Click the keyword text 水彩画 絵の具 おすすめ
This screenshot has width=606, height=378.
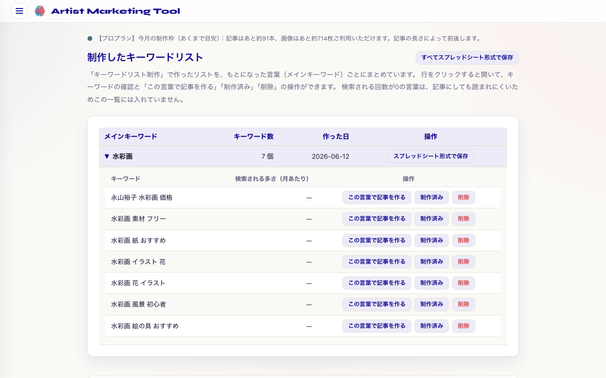[145, 326]
